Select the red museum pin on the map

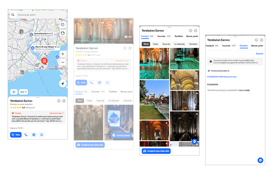click(45, 61)
